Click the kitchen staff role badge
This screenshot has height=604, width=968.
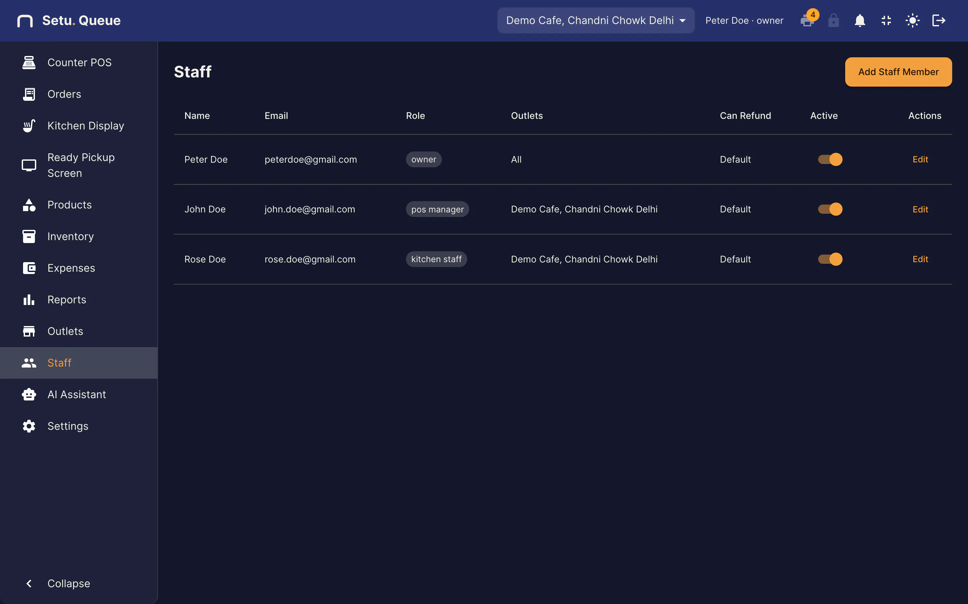click(x=436, y=259)
